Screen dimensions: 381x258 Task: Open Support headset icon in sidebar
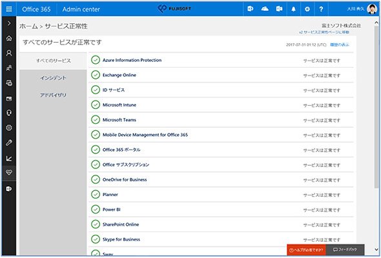click(x=9, y=113)
